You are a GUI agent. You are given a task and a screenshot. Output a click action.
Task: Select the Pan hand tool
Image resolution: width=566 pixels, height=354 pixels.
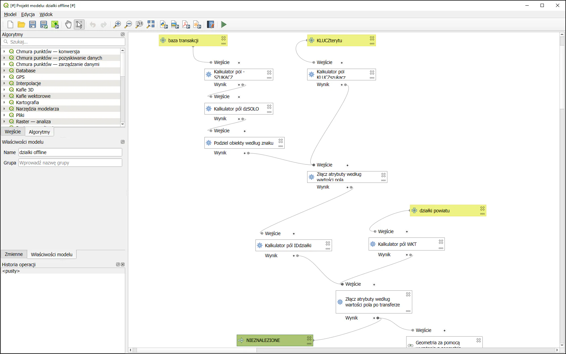coord(68,24)
